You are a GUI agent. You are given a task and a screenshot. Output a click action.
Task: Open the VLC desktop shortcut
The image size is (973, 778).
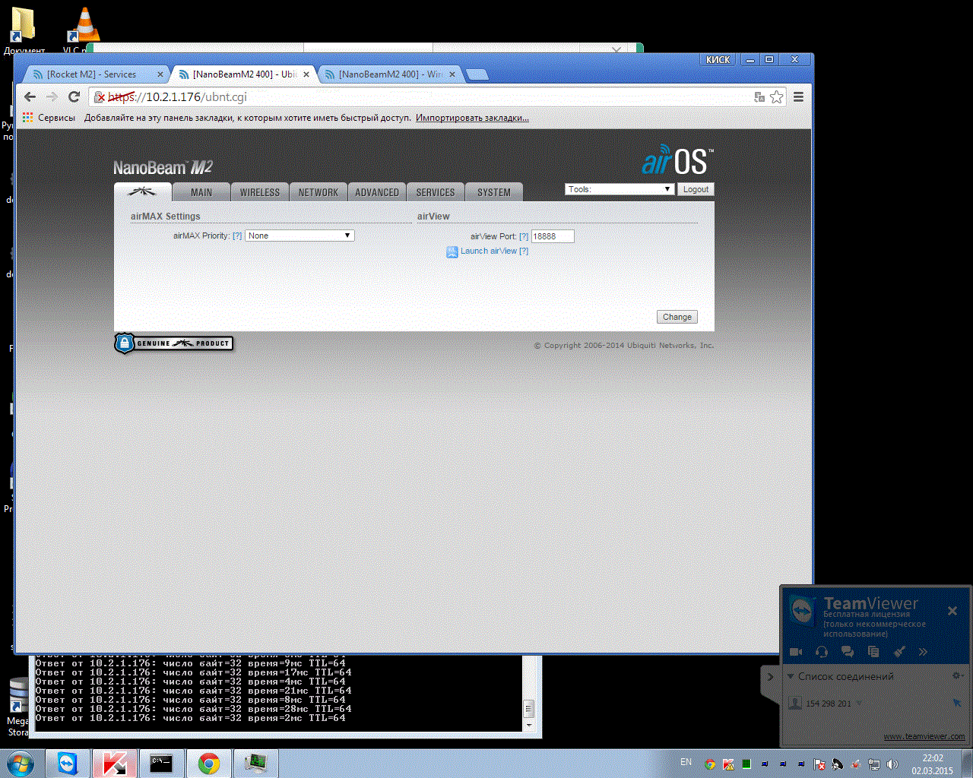[83, 30]
